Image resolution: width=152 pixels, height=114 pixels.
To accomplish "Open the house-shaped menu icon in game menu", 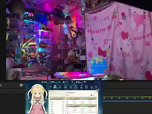I will [71, 87].
